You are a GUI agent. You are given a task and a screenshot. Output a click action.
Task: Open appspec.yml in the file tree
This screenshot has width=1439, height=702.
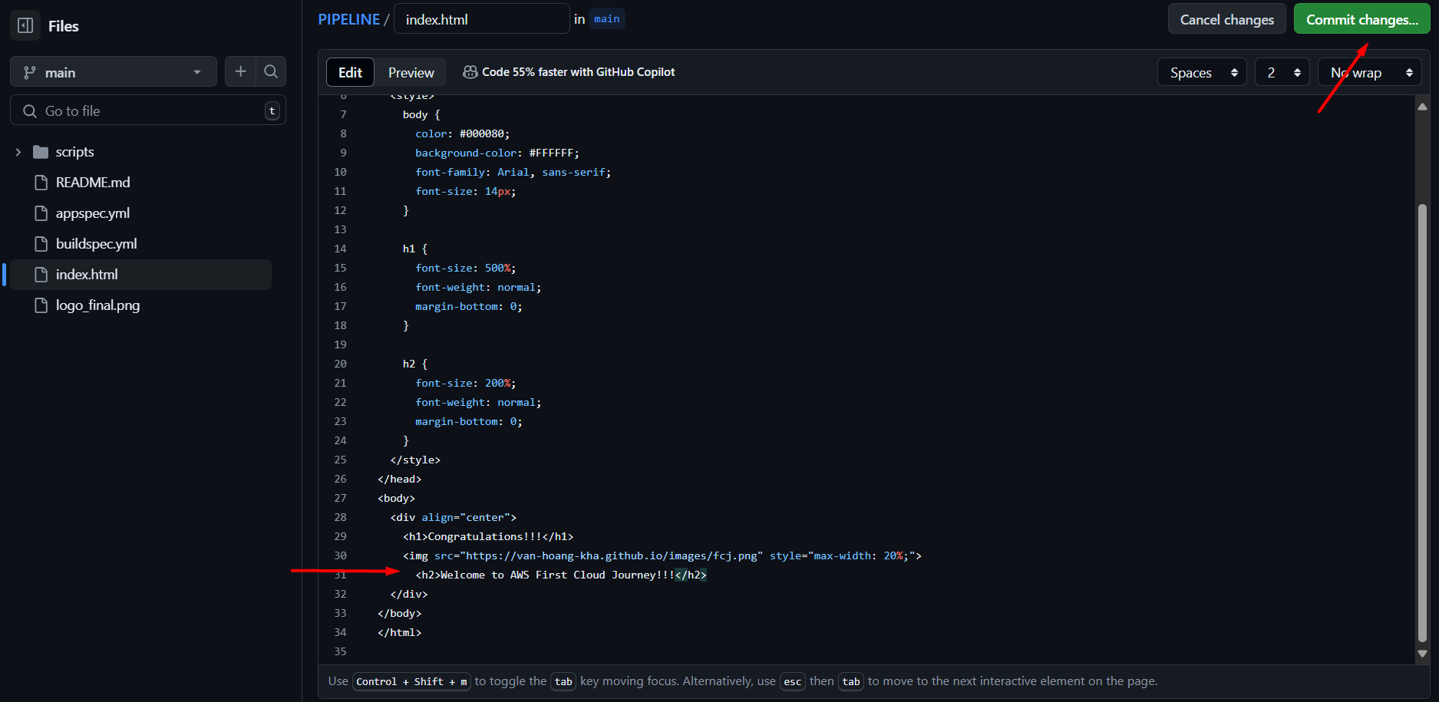click(93, 213)
